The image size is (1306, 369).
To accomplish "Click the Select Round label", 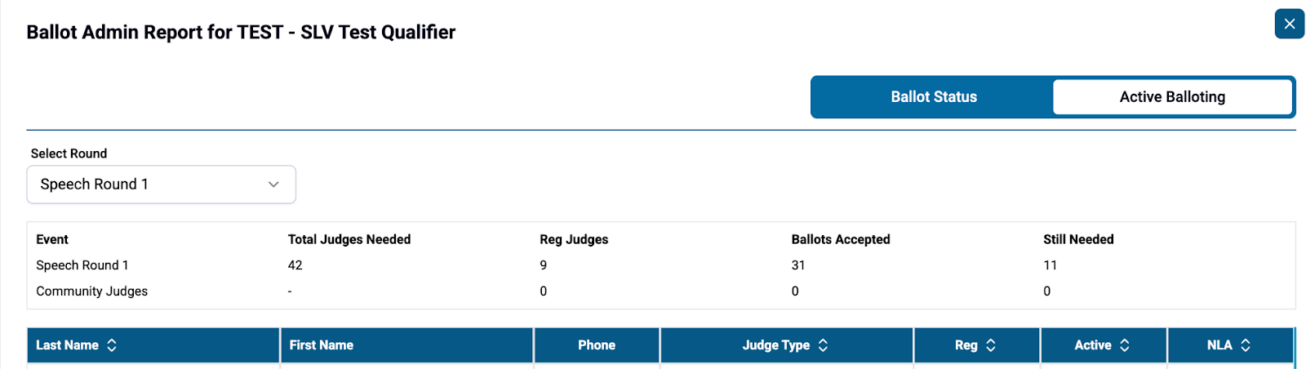I will 69,153.
